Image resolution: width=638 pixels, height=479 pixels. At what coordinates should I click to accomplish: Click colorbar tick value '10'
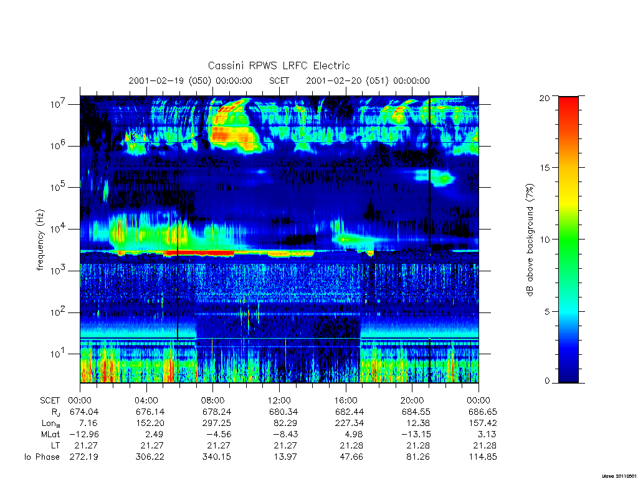pyautogui.click(x=545, y=239)
